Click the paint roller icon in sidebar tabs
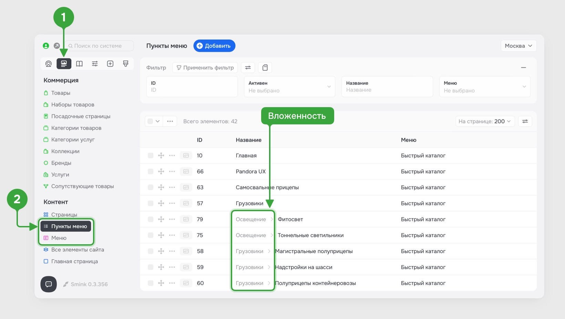 pyautogui.click(x=126, y=64)
